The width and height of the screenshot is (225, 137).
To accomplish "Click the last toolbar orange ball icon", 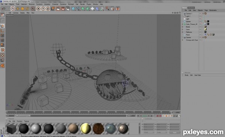I will 118,9.
